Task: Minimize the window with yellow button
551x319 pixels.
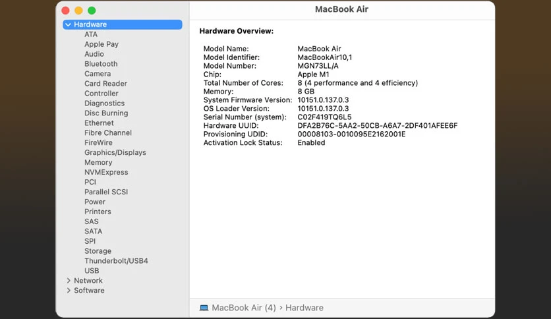Action: point(78,11)
